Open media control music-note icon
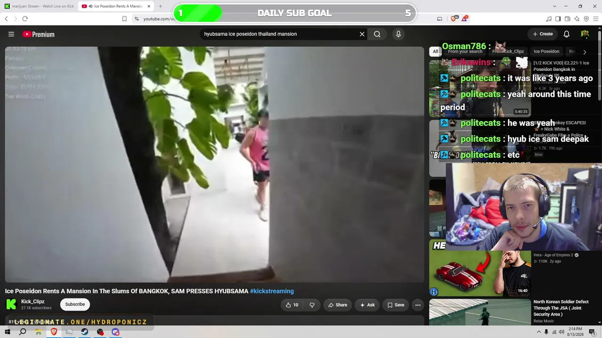The width and height of the screenshot is (602, 338). (549, 19)
